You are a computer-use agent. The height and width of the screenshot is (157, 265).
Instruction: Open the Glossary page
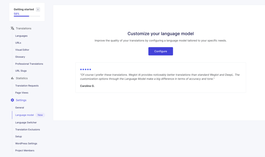[x=20, y=57]
